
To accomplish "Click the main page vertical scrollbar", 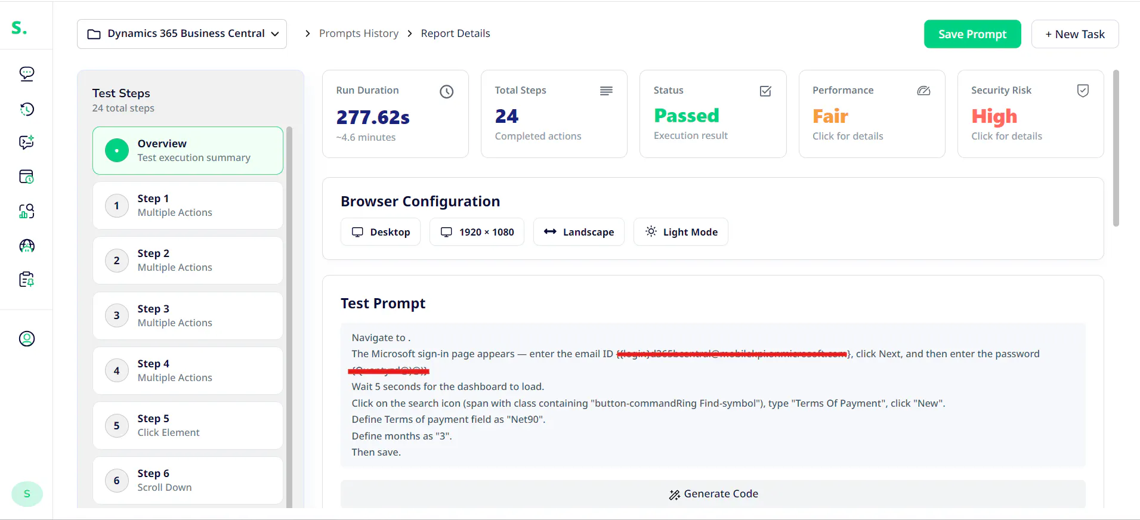I will click(1116, 148).
